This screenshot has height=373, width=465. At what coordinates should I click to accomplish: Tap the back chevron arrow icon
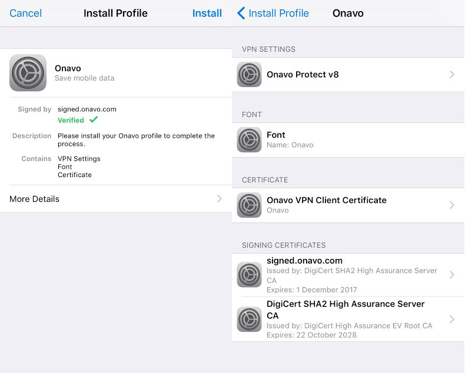241,13
